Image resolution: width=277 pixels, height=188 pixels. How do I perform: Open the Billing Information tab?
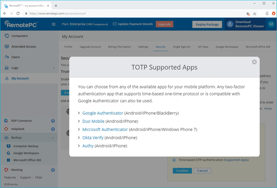(x=119, y=47)
